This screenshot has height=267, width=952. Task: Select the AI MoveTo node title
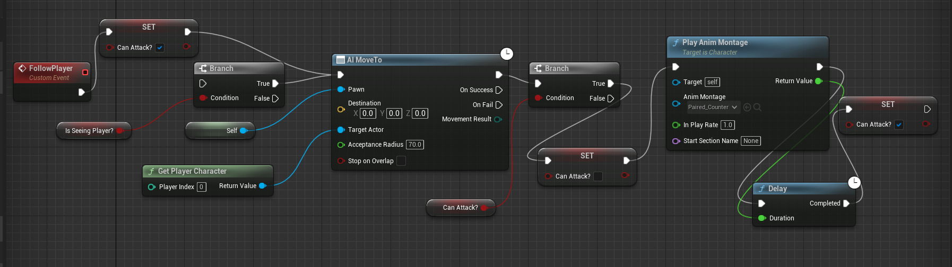[364, 60]
